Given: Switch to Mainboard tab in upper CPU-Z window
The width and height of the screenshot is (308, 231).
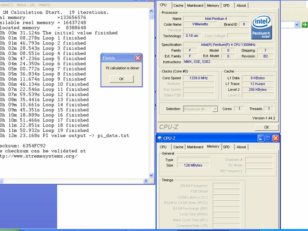Looking at the screenshot, I should pos(195,6).
